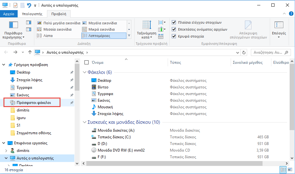
Task: Go up one level with up arrow
Action: click(x=30, y=52)
